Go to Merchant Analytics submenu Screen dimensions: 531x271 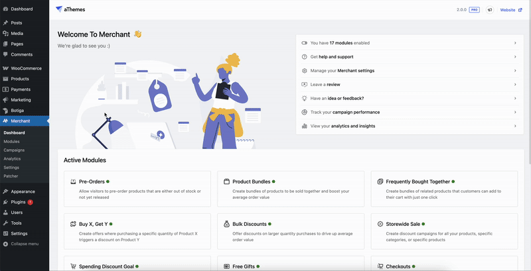point(12,159)
